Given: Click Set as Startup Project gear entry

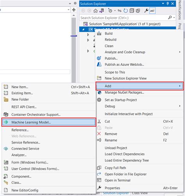Looking at the screenshot, I should tap(139, 100).
